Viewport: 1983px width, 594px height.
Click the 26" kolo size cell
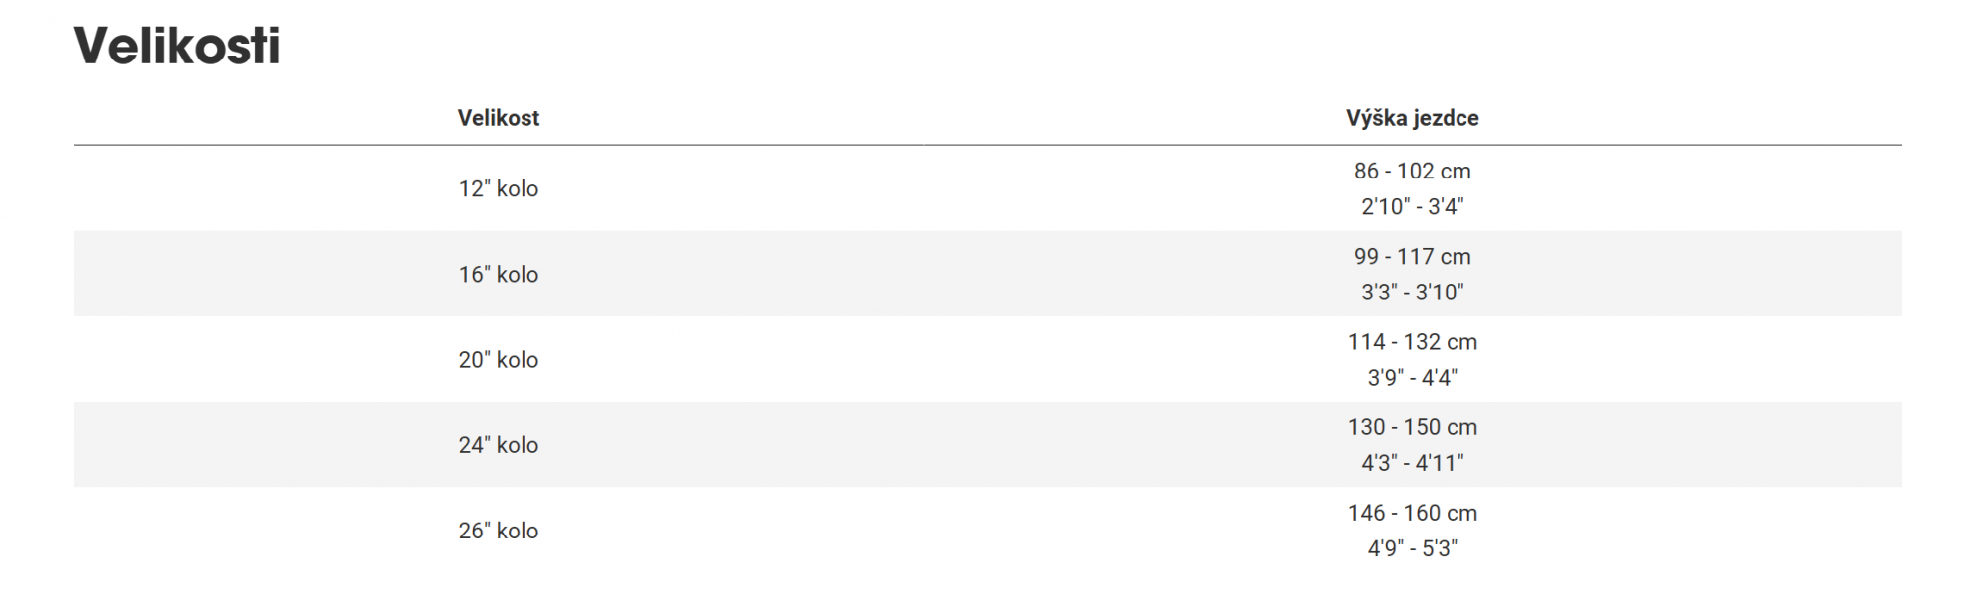pyautogui.click(x=499, y=531)
